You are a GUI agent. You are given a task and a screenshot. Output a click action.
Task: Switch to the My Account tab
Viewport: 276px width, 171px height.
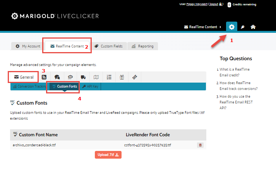[x=27, y=46]
